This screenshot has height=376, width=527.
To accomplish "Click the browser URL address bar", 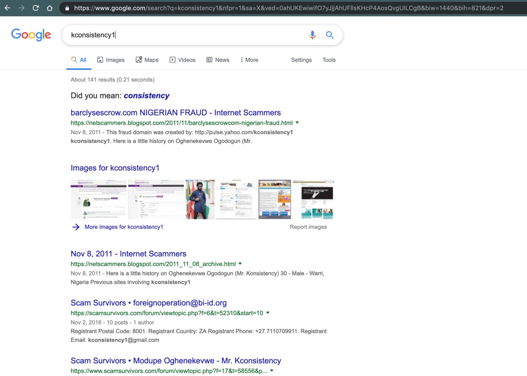I will [x=288, y=8].
